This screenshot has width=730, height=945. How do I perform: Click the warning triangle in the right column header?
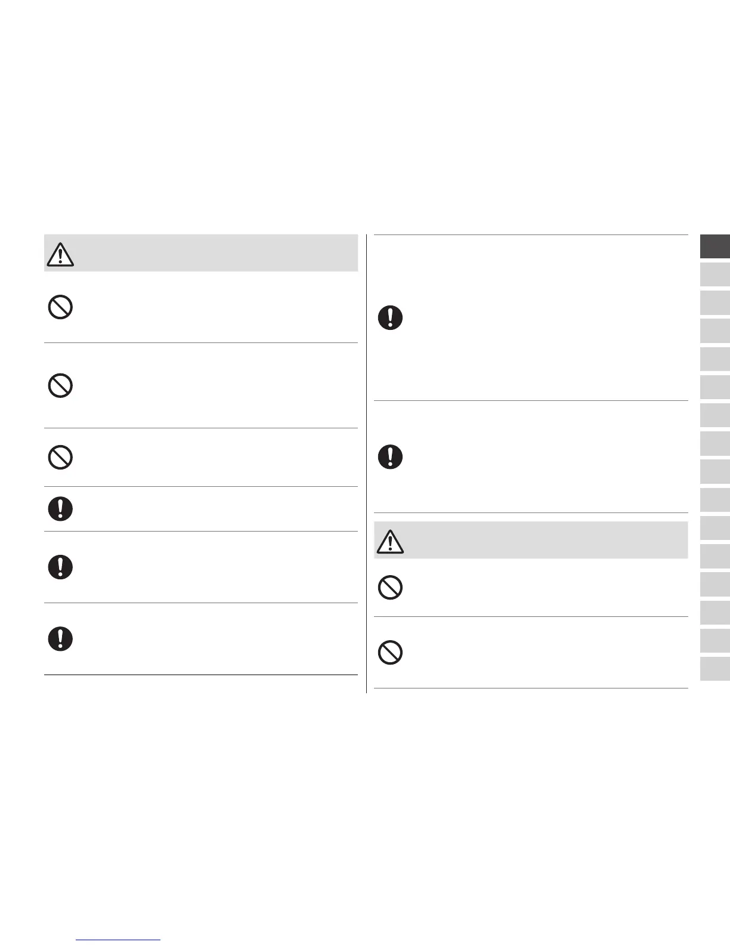[x=390, y=542]
